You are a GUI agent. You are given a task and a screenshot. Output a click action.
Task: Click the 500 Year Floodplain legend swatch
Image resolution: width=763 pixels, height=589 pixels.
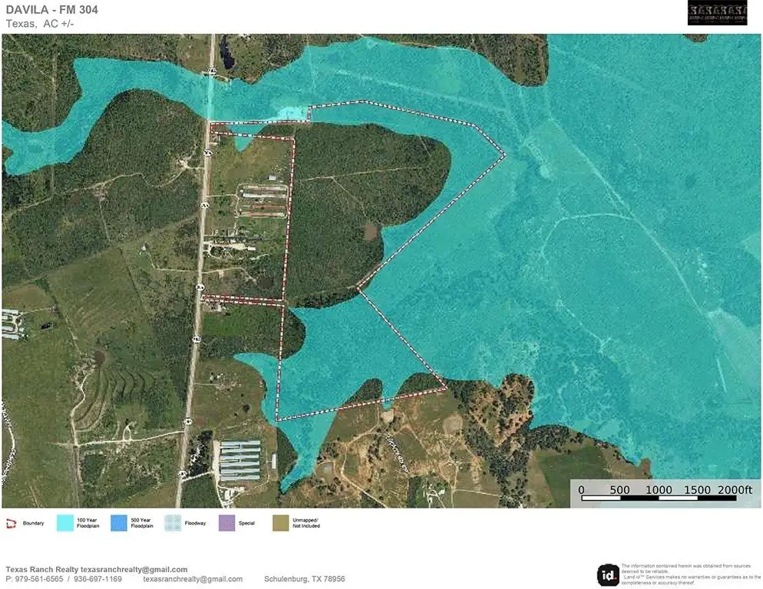[119, 523]
